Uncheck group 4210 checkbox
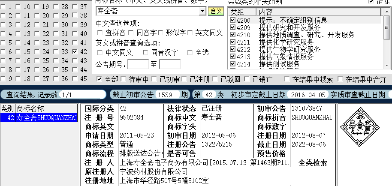This screenshot has width=392, height=186. (x=233, y=35)
